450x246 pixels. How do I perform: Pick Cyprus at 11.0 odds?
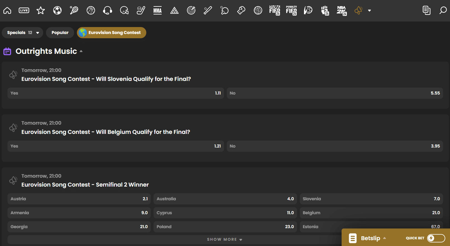pyautogui.click(x=225, y=213)
